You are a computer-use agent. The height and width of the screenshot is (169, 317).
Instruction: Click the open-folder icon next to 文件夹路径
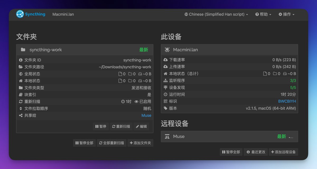click(x=21, y=67)
